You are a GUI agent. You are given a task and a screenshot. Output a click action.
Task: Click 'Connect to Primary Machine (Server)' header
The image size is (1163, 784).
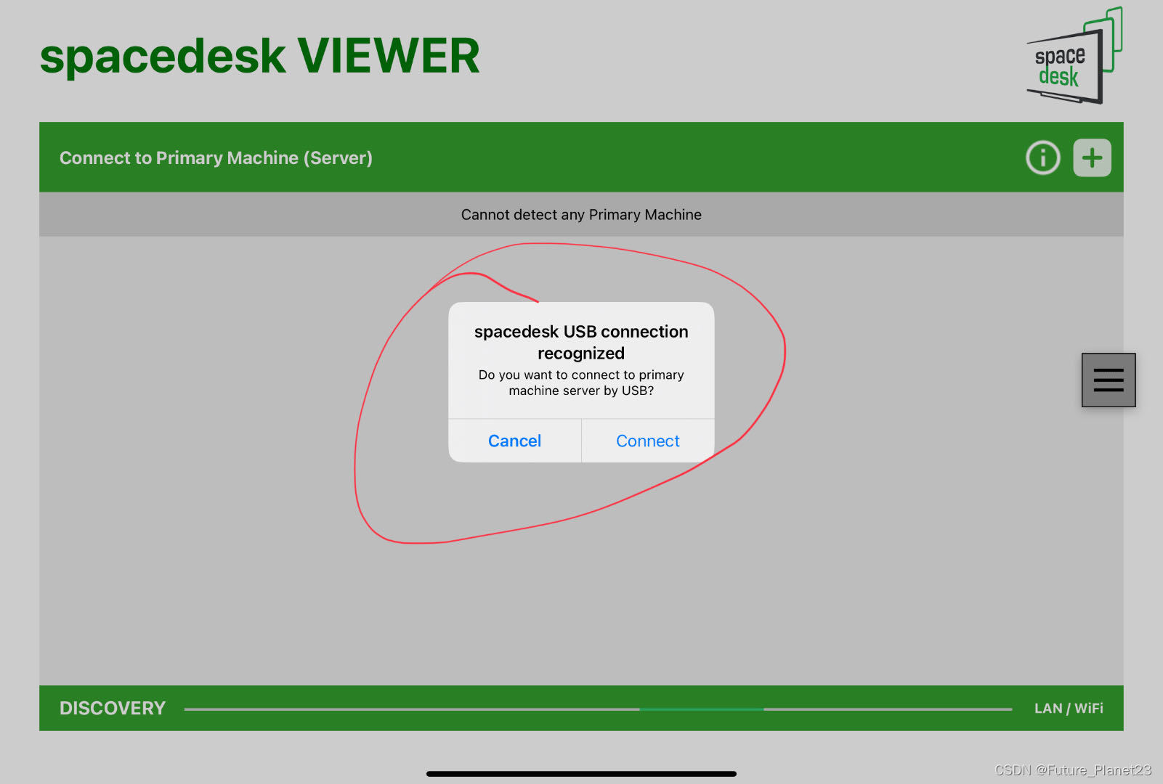click(216, 158)
